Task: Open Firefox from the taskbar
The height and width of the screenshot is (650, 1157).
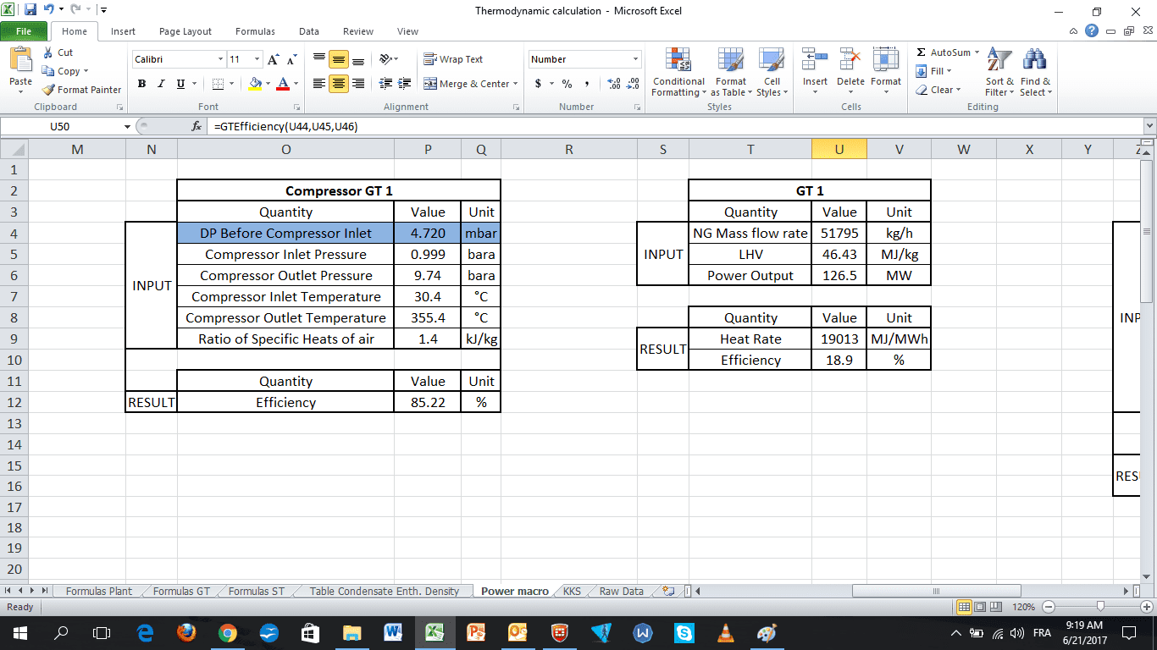Action: coord(186,633)
